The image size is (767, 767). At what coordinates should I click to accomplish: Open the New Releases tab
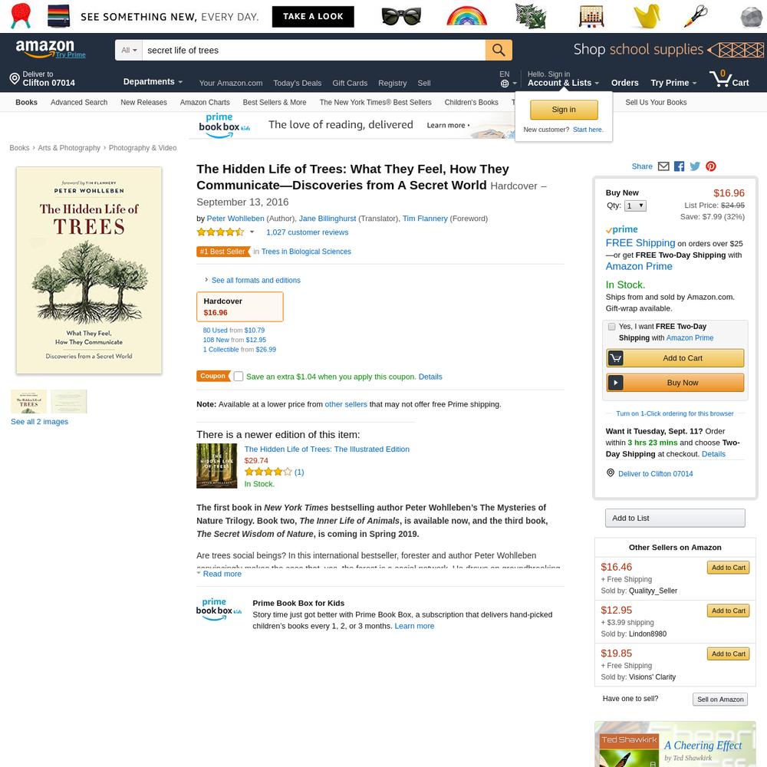coord(144,102)
